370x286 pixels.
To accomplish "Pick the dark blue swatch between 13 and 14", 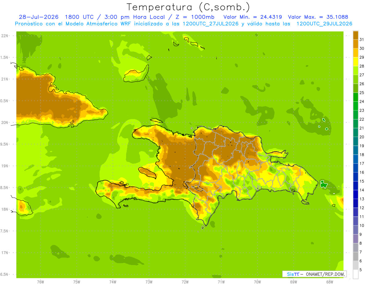I will [356, 194].
